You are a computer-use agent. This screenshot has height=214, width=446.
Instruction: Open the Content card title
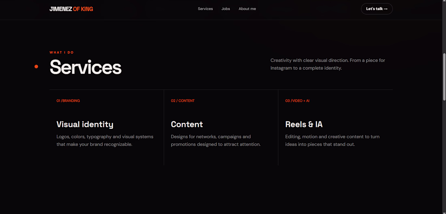(x=187, y=124)
